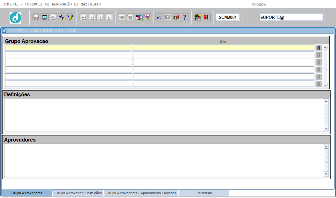Click the attachment paperclip on the first row
Viewport: 336px width, 198px height.
tap(318, 48)
